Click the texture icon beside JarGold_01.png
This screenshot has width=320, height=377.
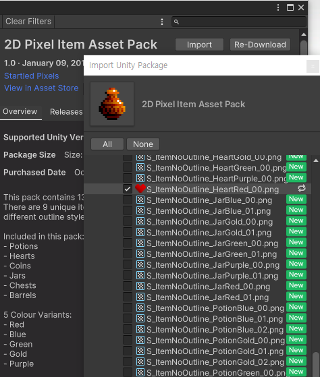click(x=140, y=232)
